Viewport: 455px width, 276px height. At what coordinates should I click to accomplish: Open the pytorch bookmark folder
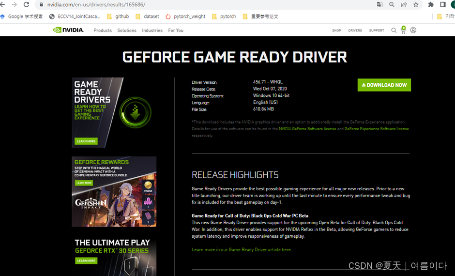(224, 16)
